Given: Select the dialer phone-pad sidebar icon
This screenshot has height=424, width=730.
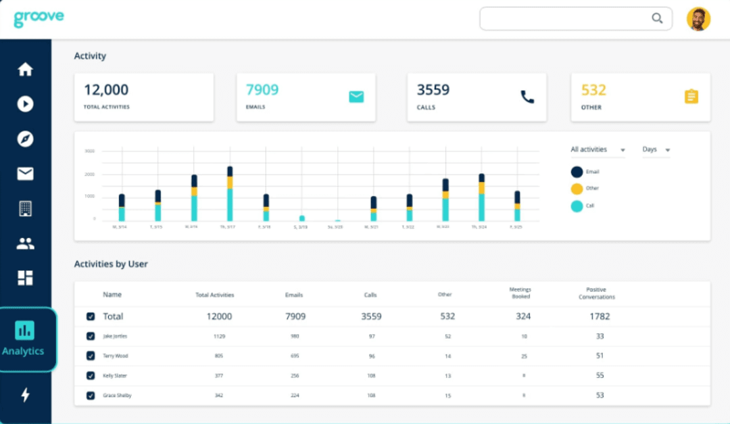Looking at the screenshot, I should (25, 208).
